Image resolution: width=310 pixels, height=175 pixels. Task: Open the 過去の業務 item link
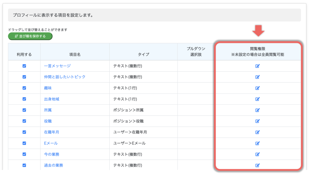coord(54,165)
